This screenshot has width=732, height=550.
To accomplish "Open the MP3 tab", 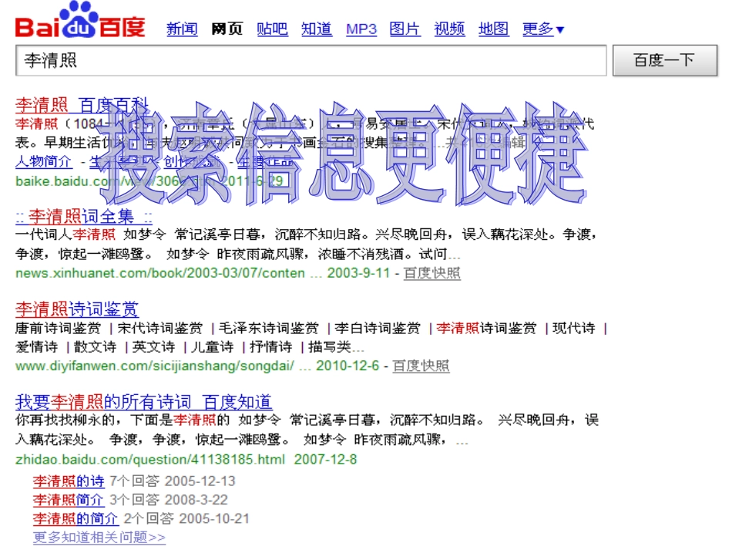I will [x=361, y=29].
